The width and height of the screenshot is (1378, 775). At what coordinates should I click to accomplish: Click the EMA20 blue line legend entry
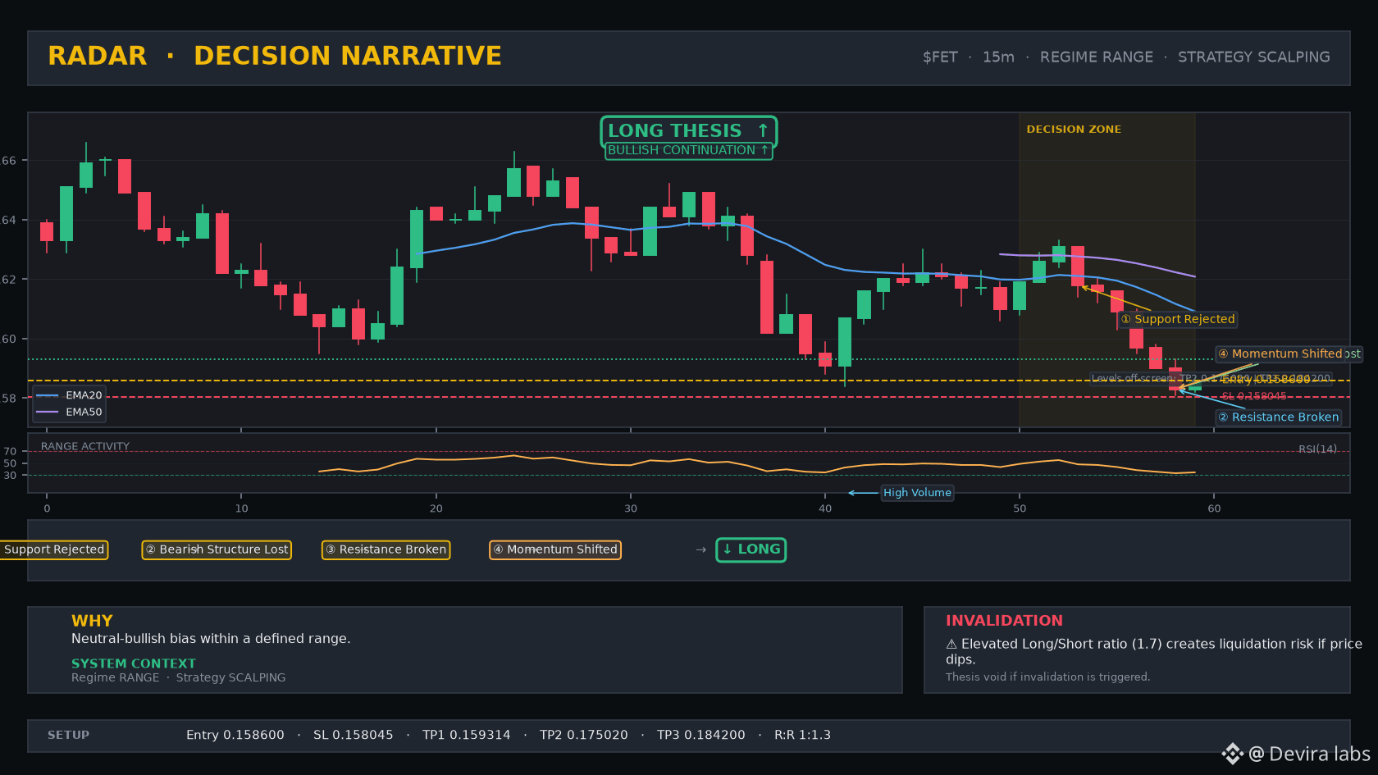pos(70,395)
